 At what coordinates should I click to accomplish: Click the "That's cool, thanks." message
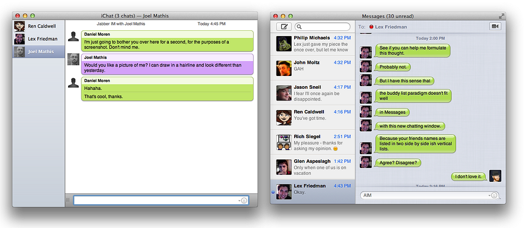104,97
